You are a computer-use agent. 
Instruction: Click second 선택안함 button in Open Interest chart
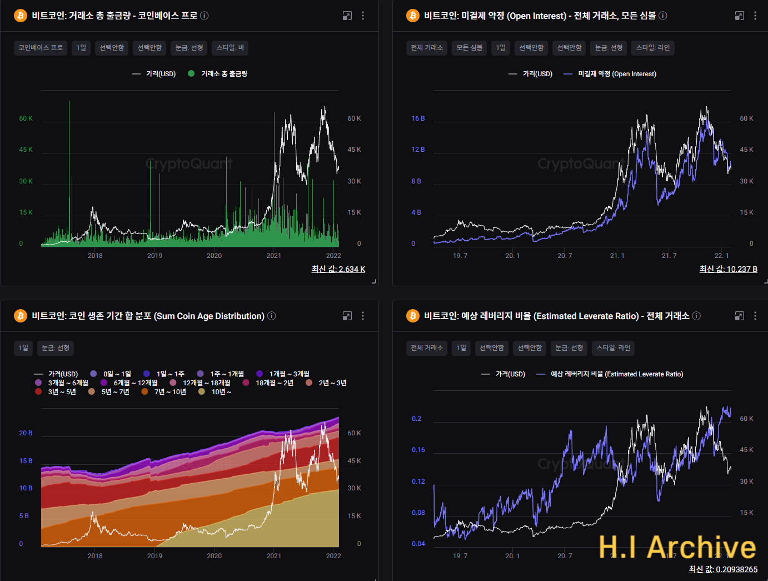570,48
